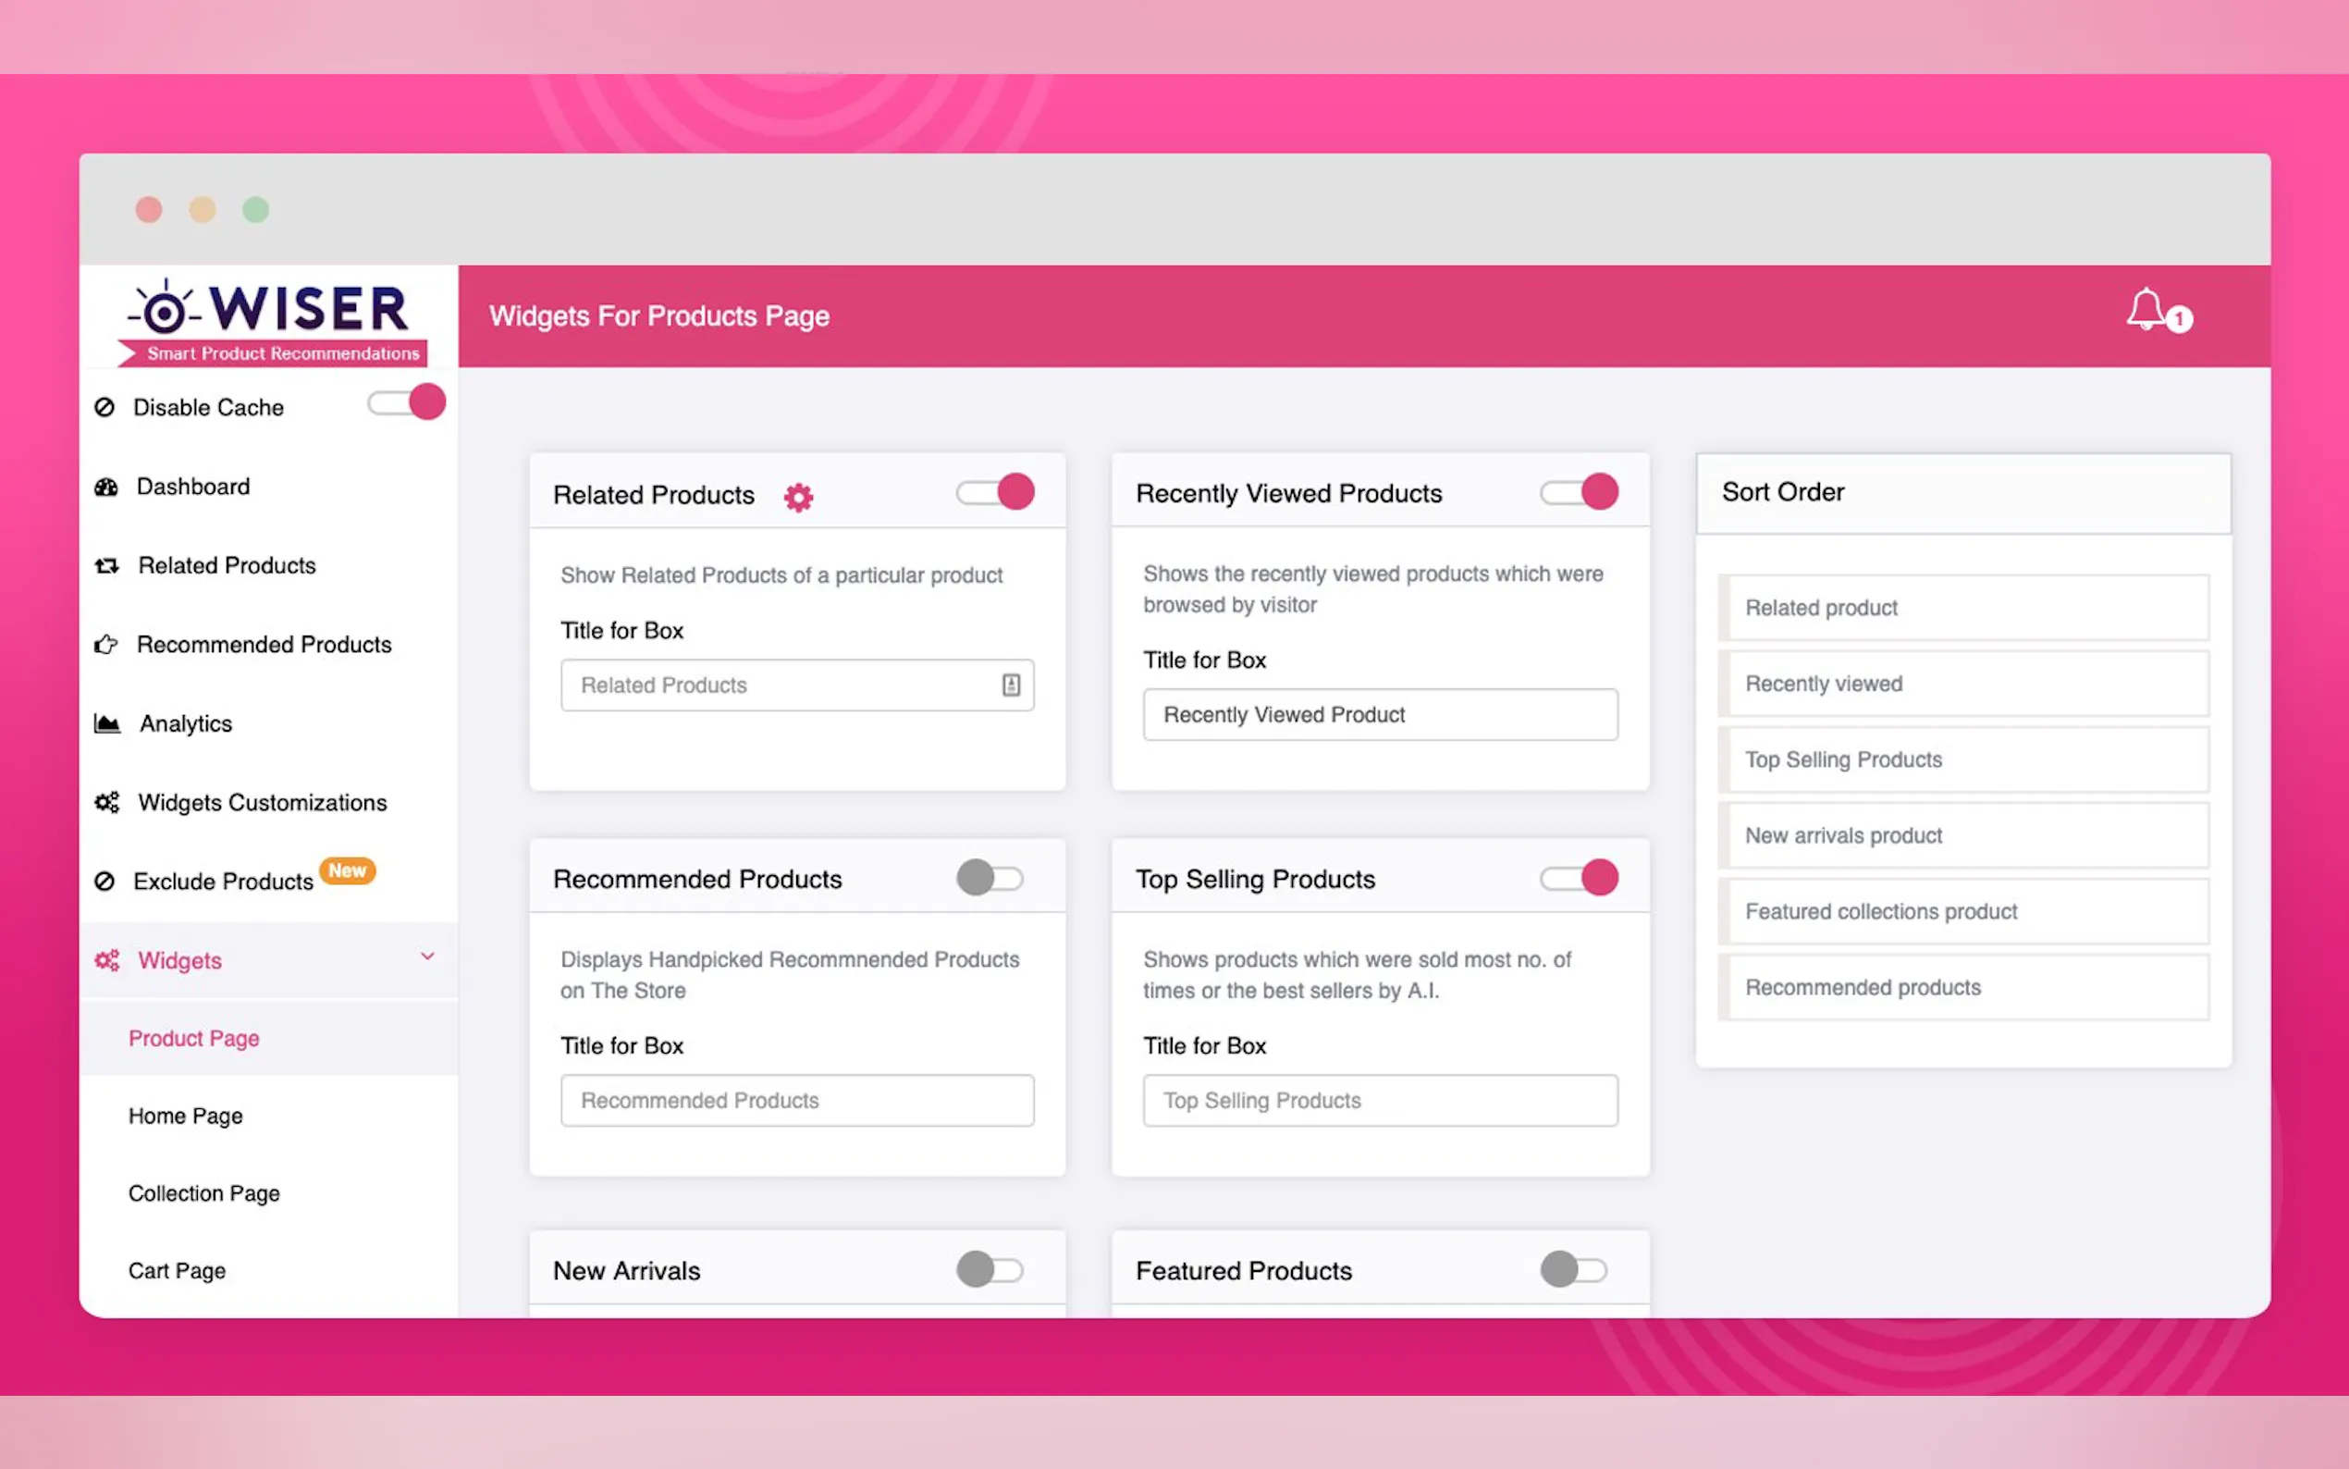Select the Recently viewed sort order item

click(1963, 683)
